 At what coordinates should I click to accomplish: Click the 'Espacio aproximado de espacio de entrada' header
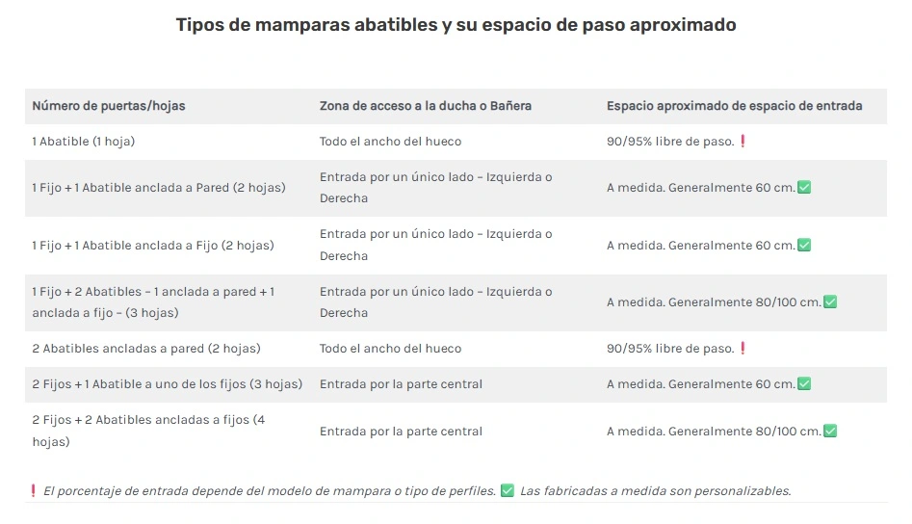point(734,106)
